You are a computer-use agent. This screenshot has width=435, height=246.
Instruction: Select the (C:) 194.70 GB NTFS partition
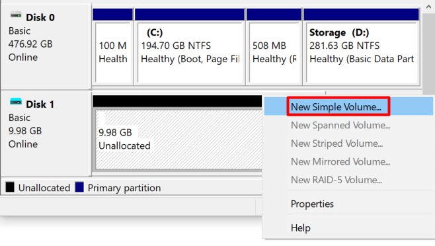[x=190, y=47]
